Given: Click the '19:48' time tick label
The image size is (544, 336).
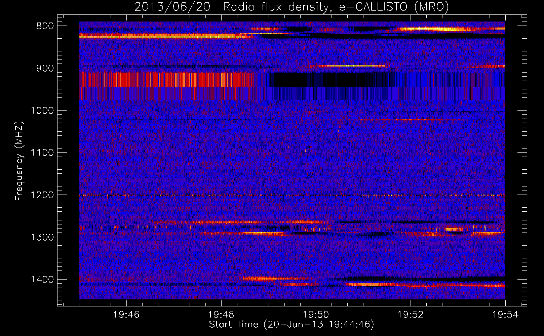Looking at the screenshot, I should coord(221,315).
